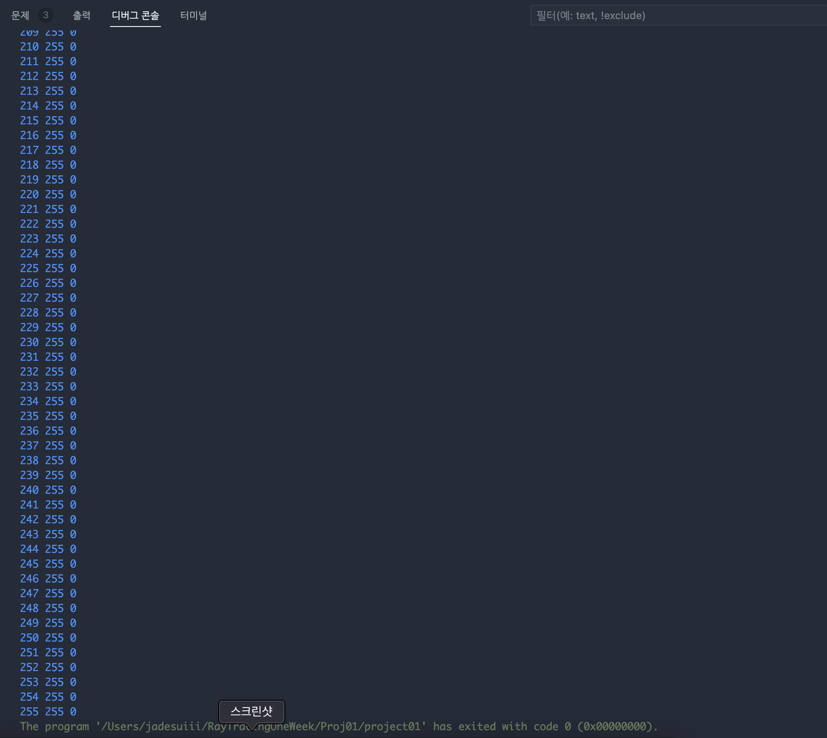The image size is (827, 738).
Task: Click the output row "248 255 0"
Action: (x=48, y=608)
